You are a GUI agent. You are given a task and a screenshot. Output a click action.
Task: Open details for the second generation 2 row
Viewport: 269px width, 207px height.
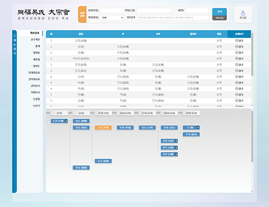tap(239, 53)
